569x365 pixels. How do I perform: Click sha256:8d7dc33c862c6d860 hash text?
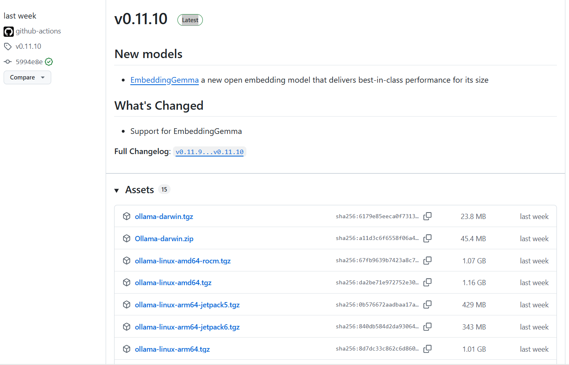coord(377,349)
